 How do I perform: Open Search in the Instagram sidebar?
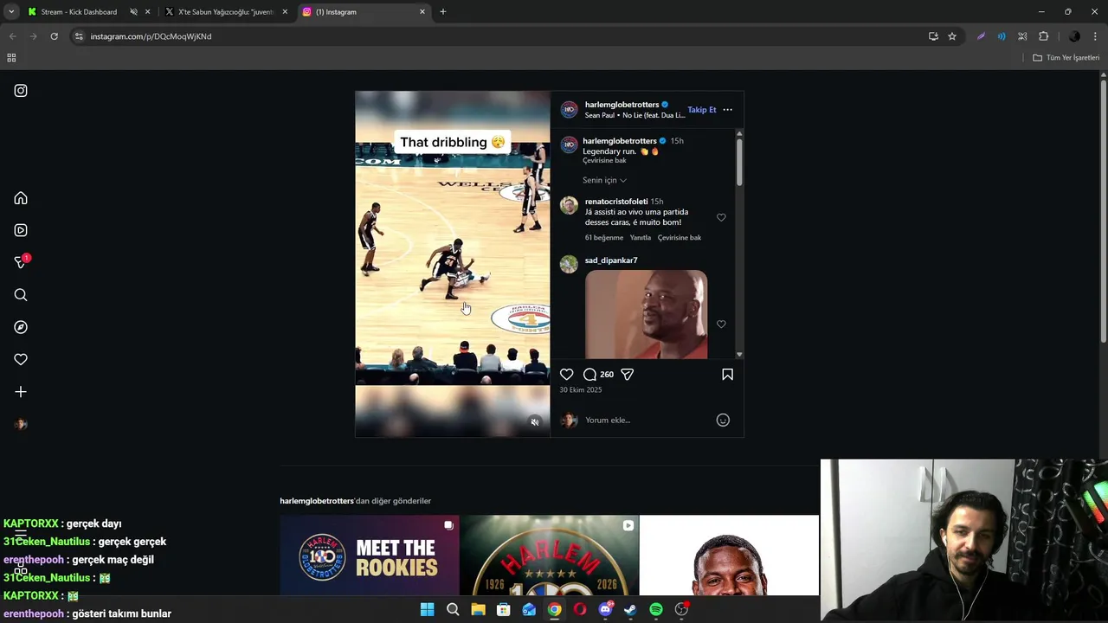tap(21, 295)
